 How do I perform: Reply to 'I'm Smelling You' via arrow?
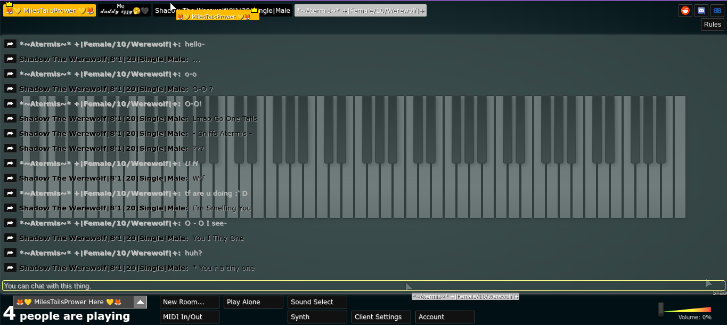point(10,208)
